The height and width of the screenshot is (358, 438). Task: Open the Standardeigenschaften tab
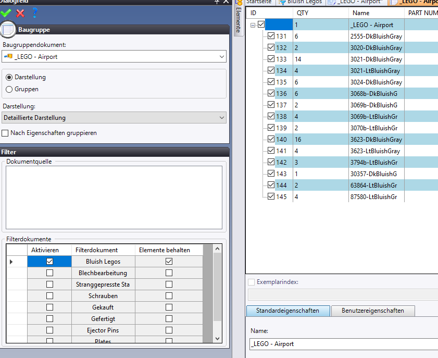coord(288,311)
